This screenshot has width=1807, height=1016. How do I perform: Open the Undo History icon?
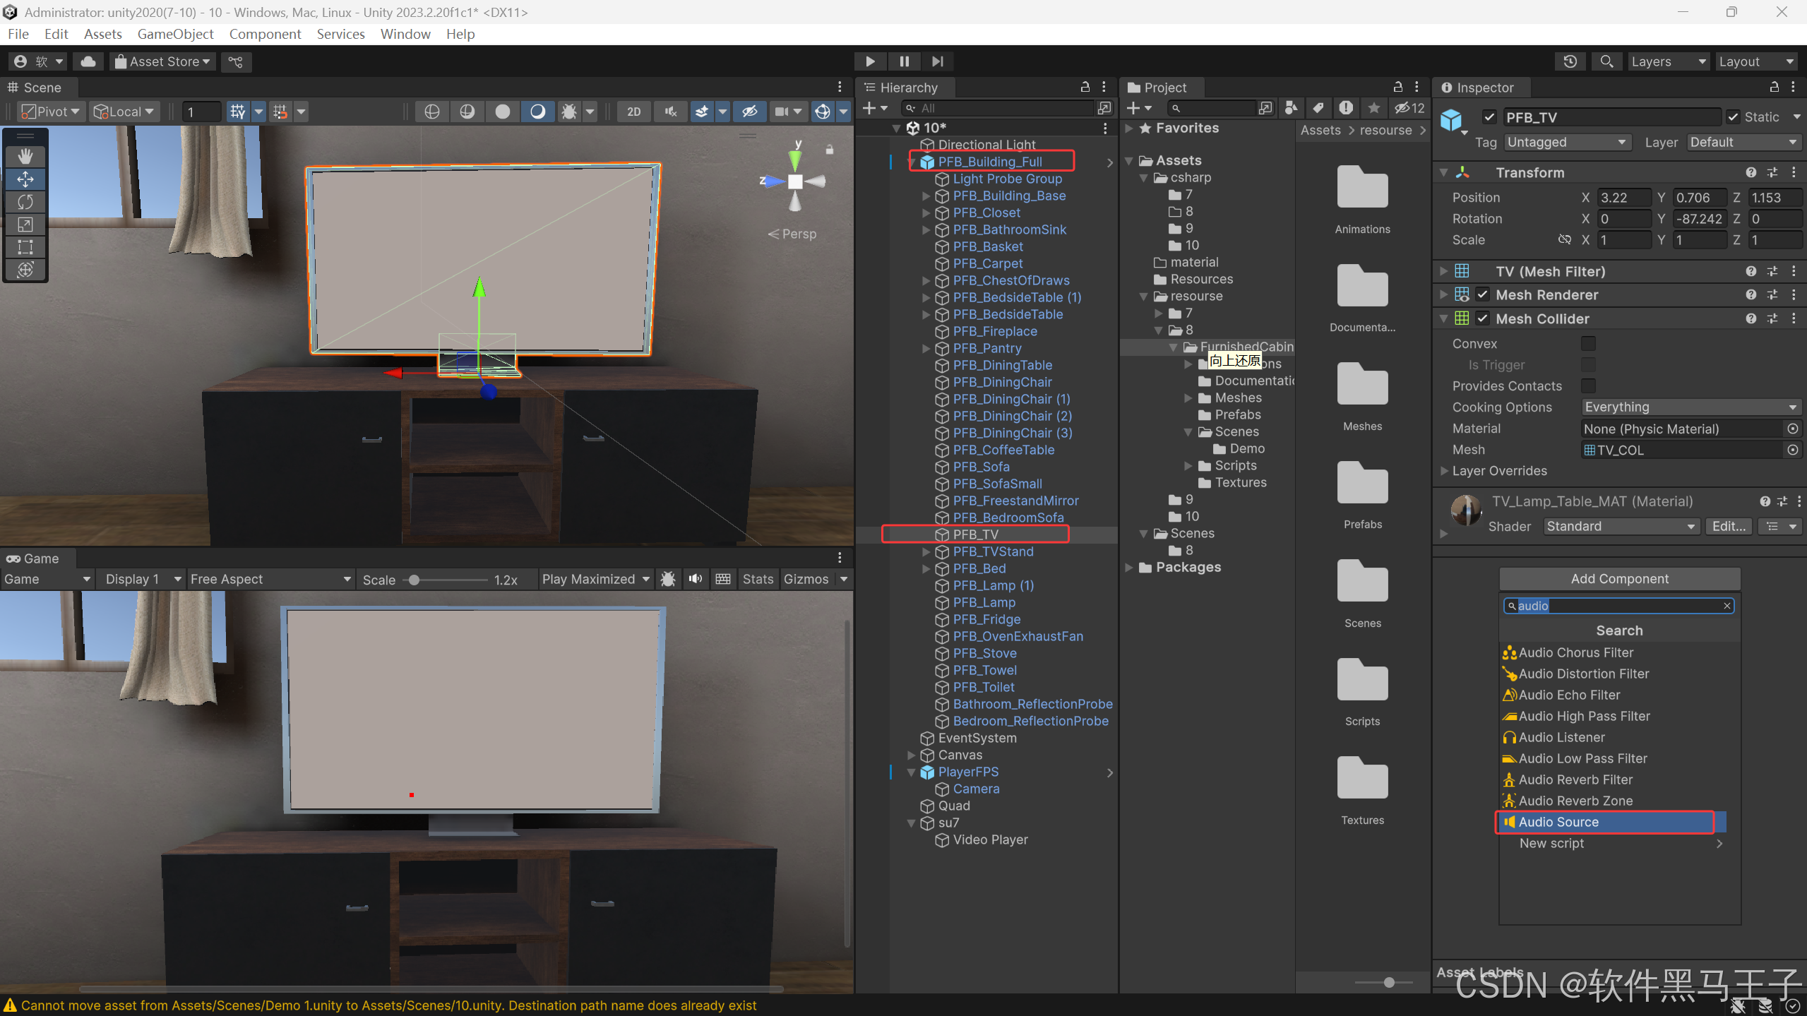1569,61
